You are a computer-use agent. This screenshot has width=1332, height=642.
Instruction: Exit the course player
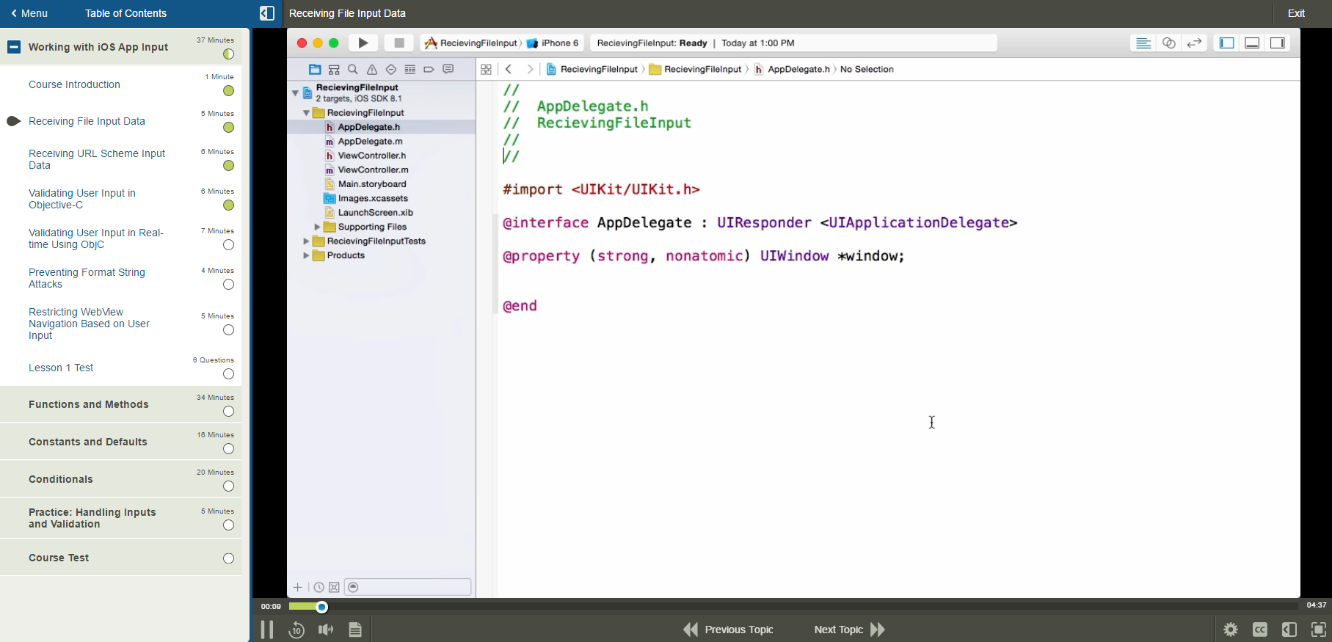[1296, 13]
